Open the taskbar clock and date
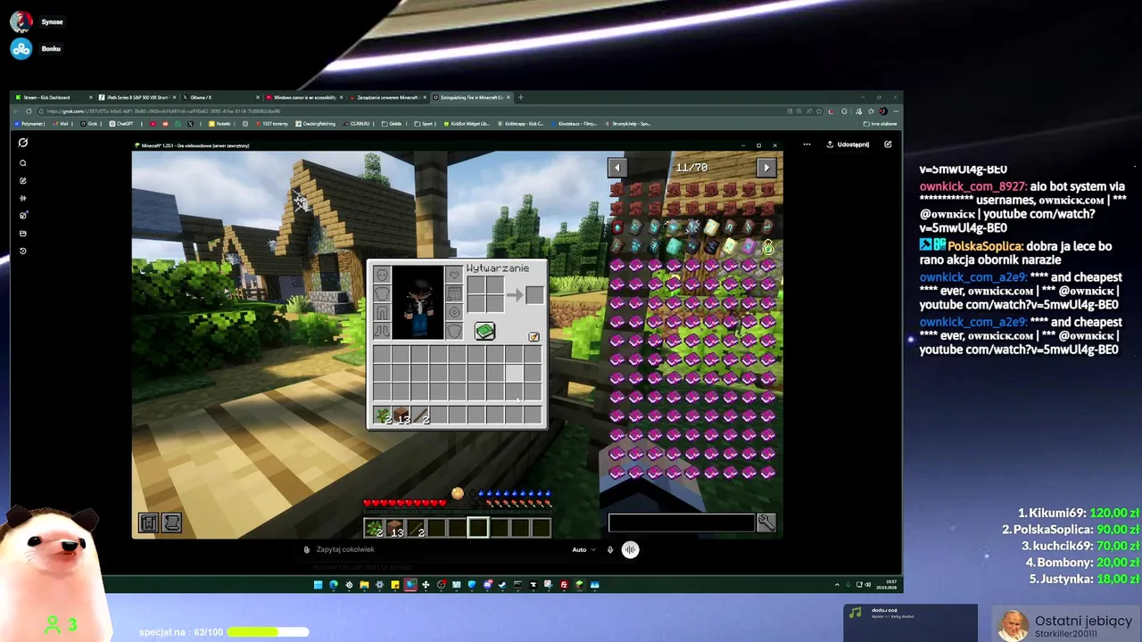This screenshot has width=1142, height=642. click(x=889, y=585)
